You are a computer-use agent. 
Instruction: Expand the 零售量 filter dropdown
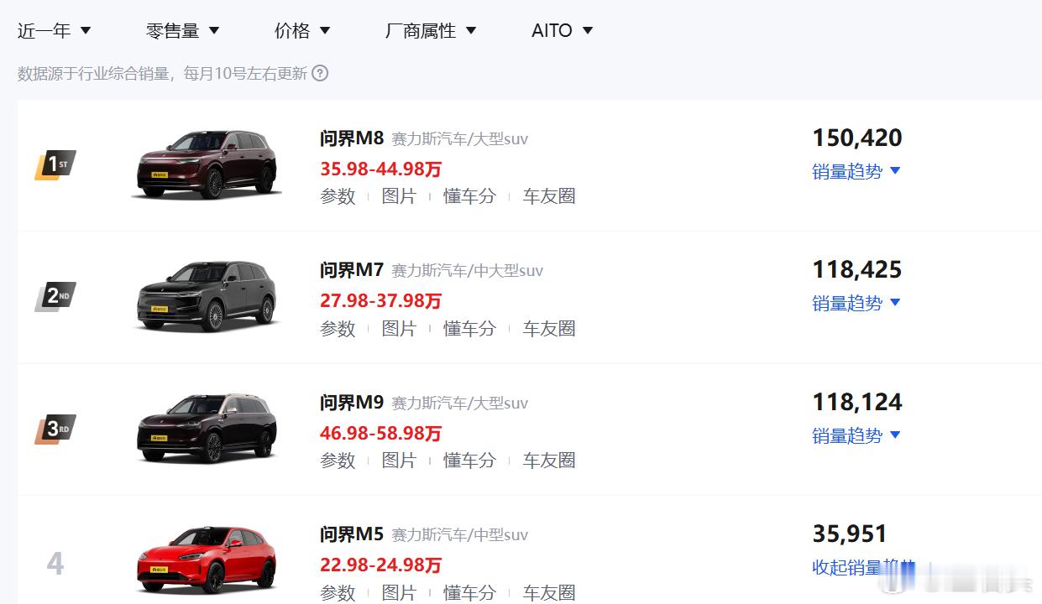(x=182, y=31)
